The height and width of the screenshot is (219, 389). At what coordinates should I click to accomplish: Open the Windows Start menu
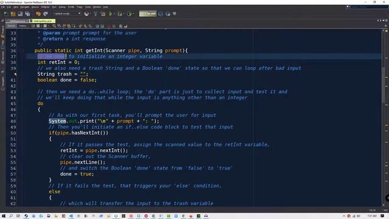click(x=4, y=216)
